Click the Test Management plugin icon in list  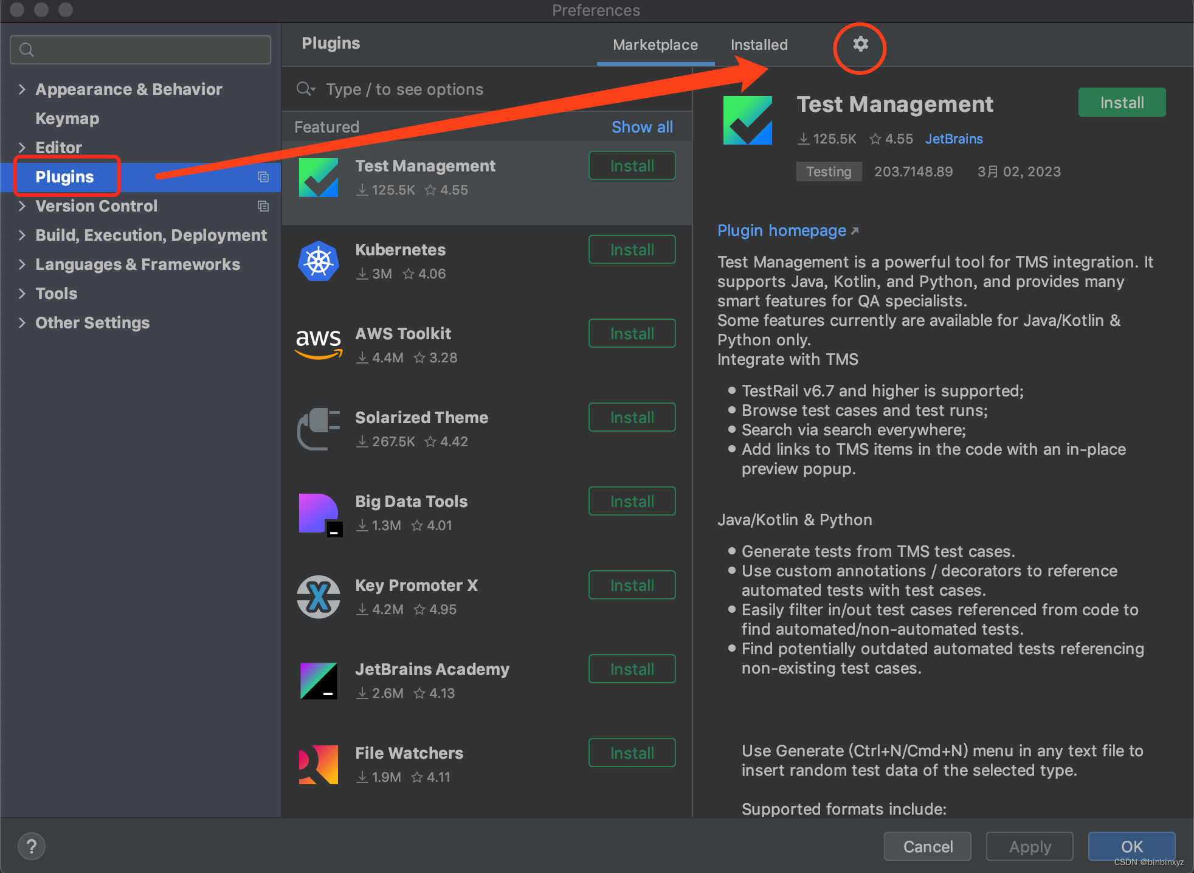[x=319, y=178]
